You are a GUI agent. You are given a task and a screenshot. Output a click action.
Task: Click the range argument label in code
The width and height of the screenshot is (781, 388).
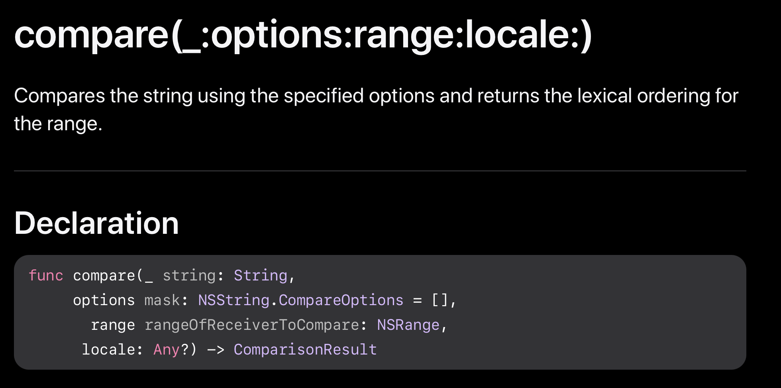(113, 325)
